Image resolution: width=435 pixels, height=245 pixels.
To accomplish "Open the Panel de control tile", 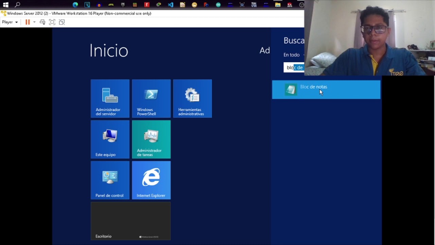I will pyautogui.click(x=110, y=180).
